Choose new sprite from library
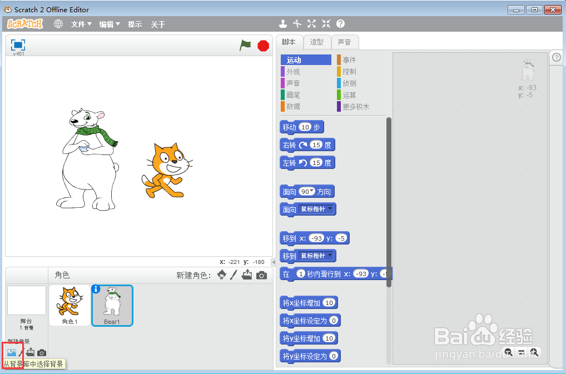Screen dimensions: 566x374 point(222,275)
